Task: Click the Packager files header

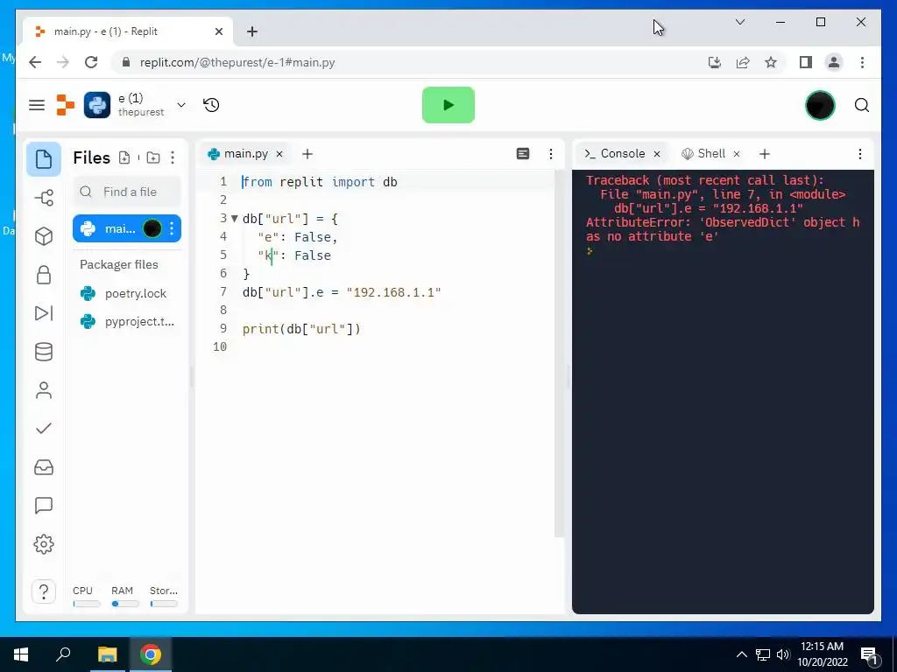Action: [119, 264]
